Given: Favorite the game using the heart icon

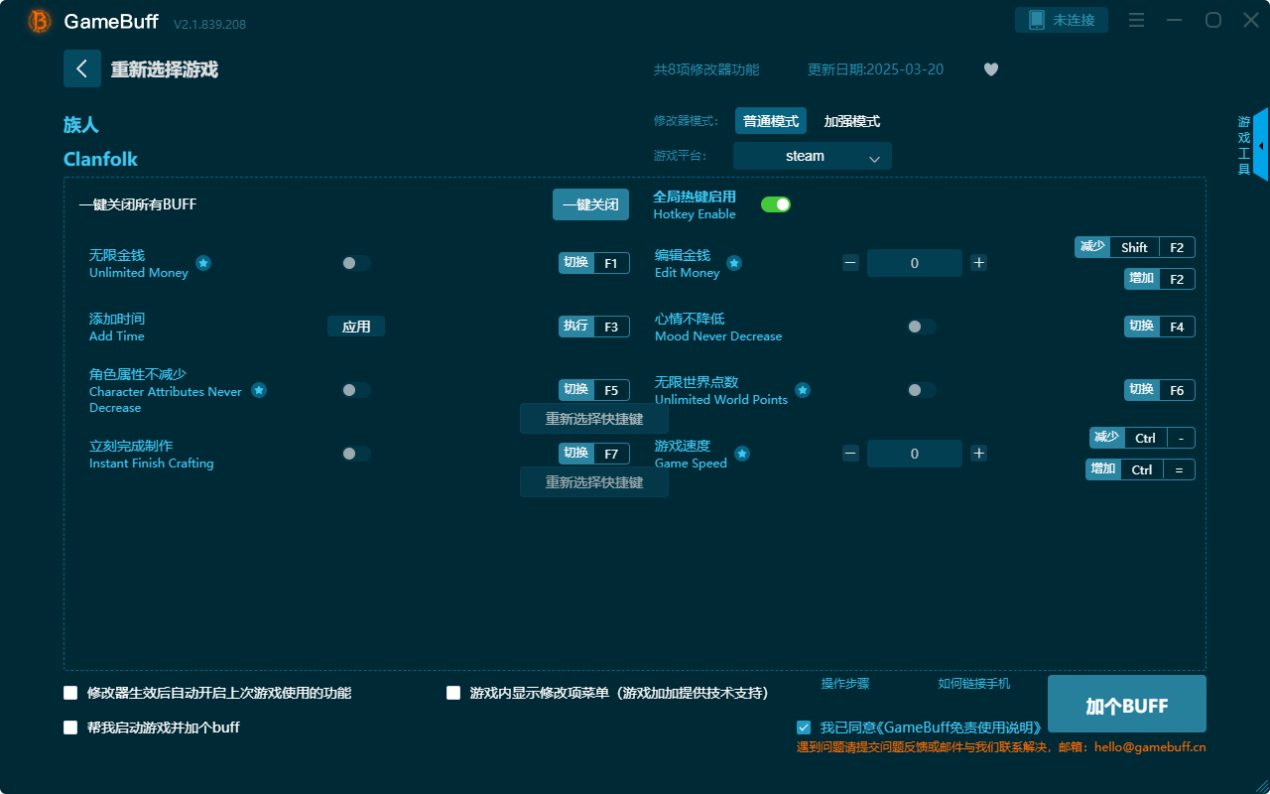Looking at the screenshot, I should click(990, 69).
